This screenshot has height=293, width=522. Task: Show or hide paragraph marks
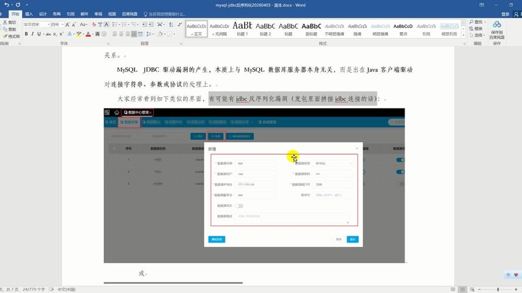(180, 25)
